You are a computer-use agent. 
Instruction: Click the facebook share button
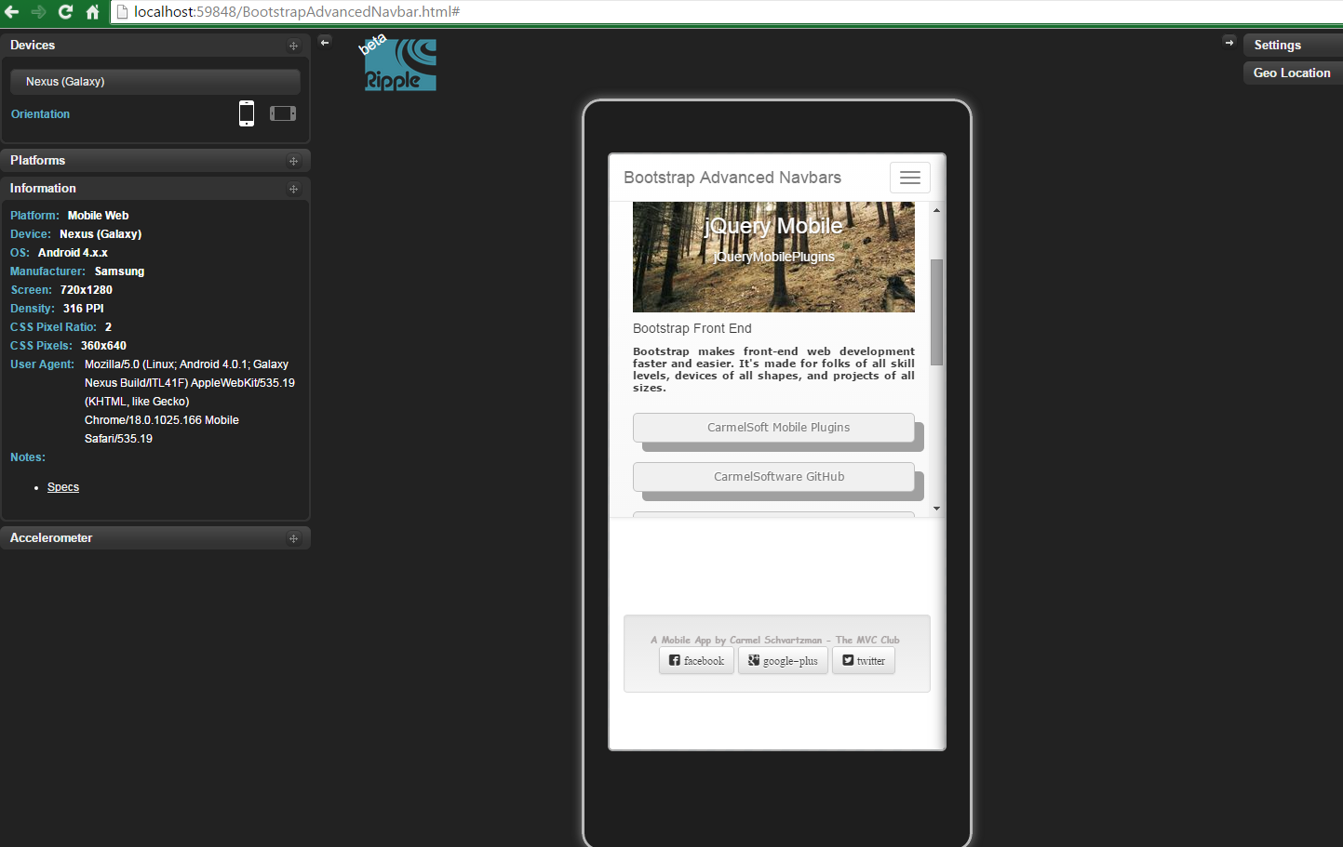[696, 660]
